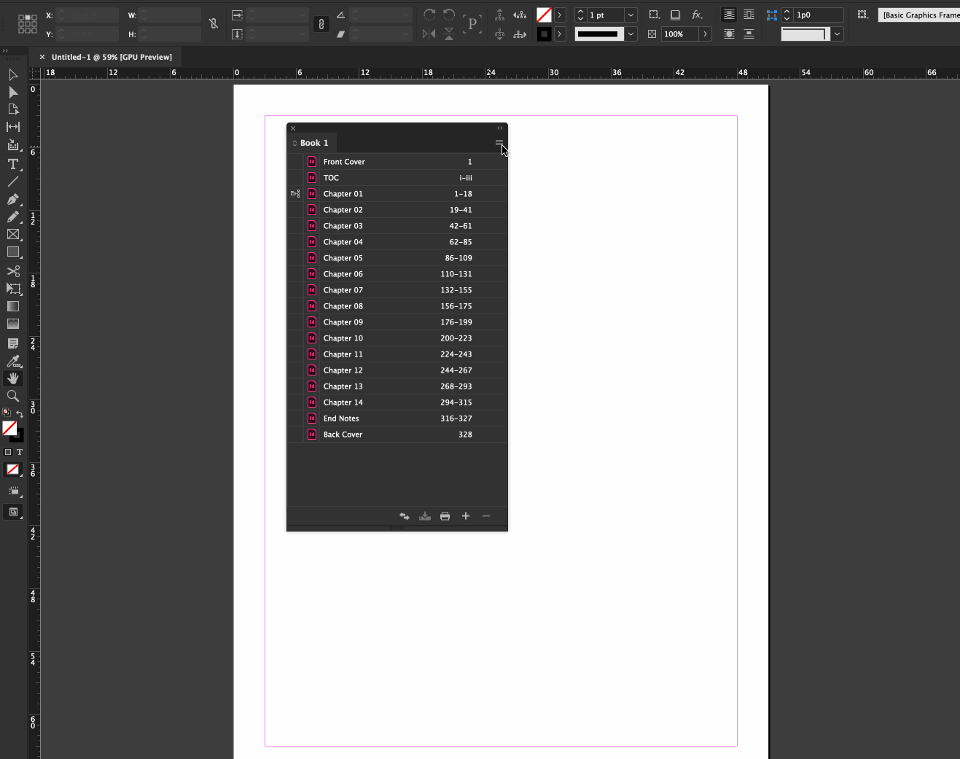Open the opacity slider arrow
The width and height of the screenshot is (960, 759).
pos(705,34)
